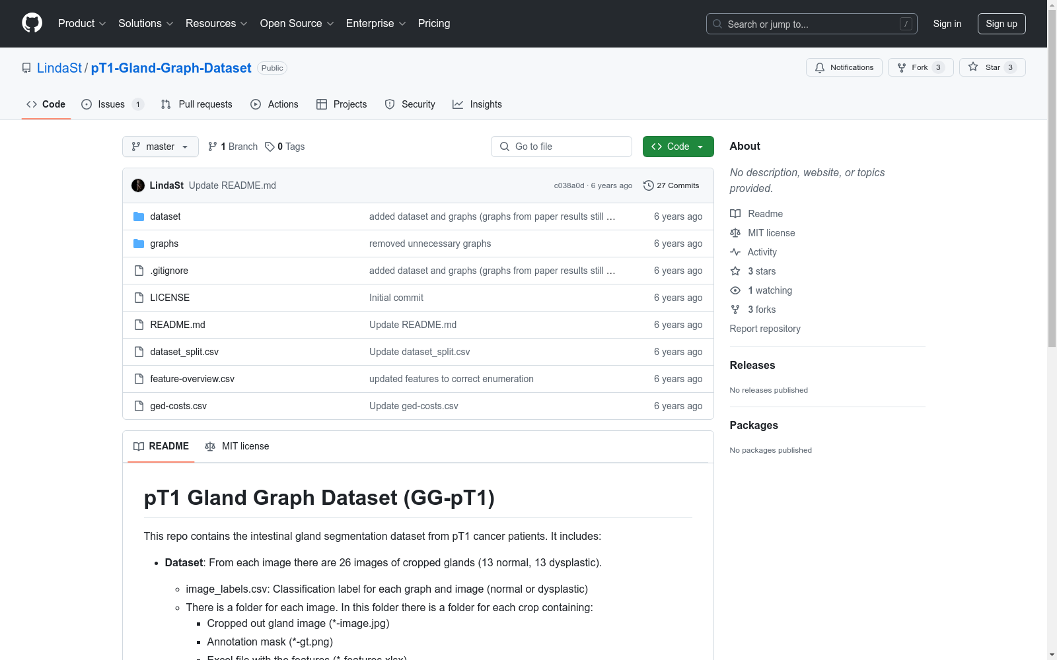Click the commits history clock icon

[649, 185]
